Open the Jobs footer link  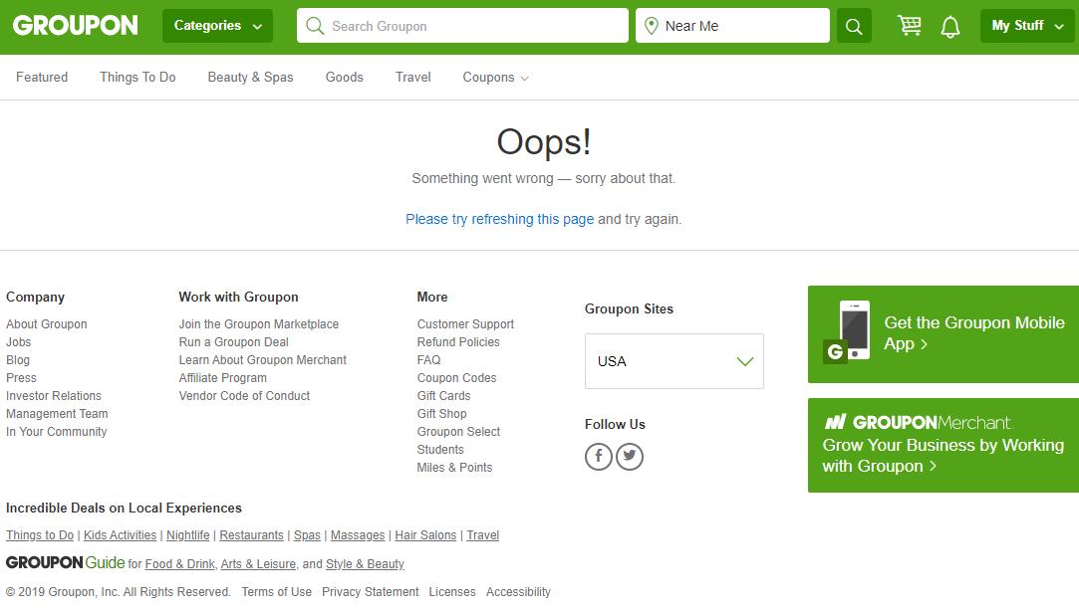(19, 342)
